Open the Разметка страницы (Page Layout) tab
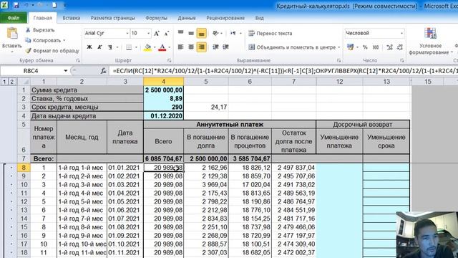Image resolution: width=458 pixels, height=258 pixels. 113,18
